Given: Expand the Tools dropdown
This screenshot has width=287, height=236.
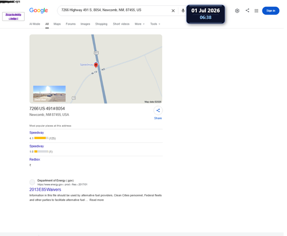Looking at the screenshot, I should click(x=155, y=24).
